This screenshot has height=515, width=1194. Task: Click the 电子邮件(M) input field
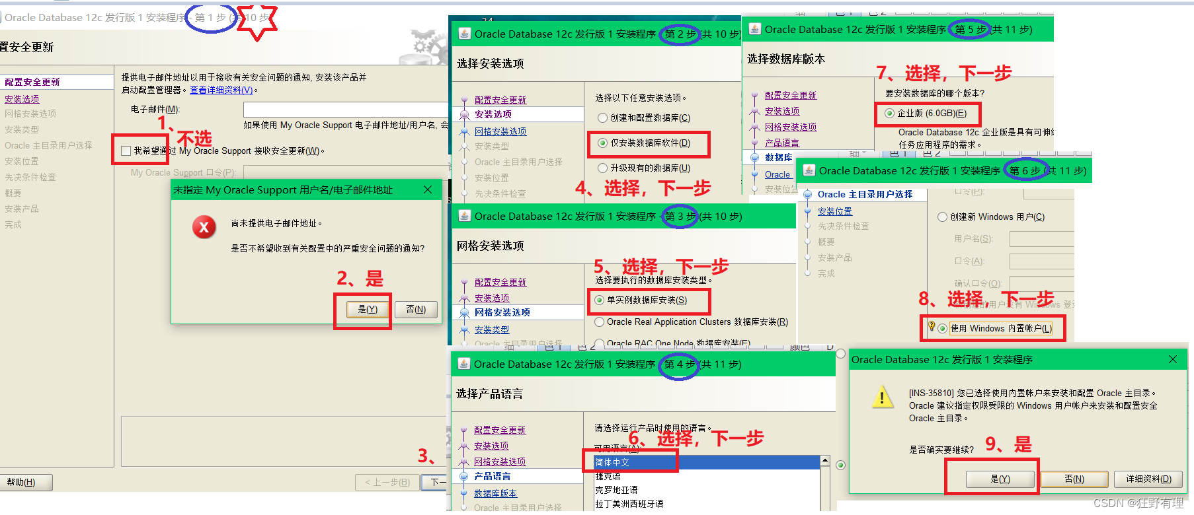[x=346, y=110]
